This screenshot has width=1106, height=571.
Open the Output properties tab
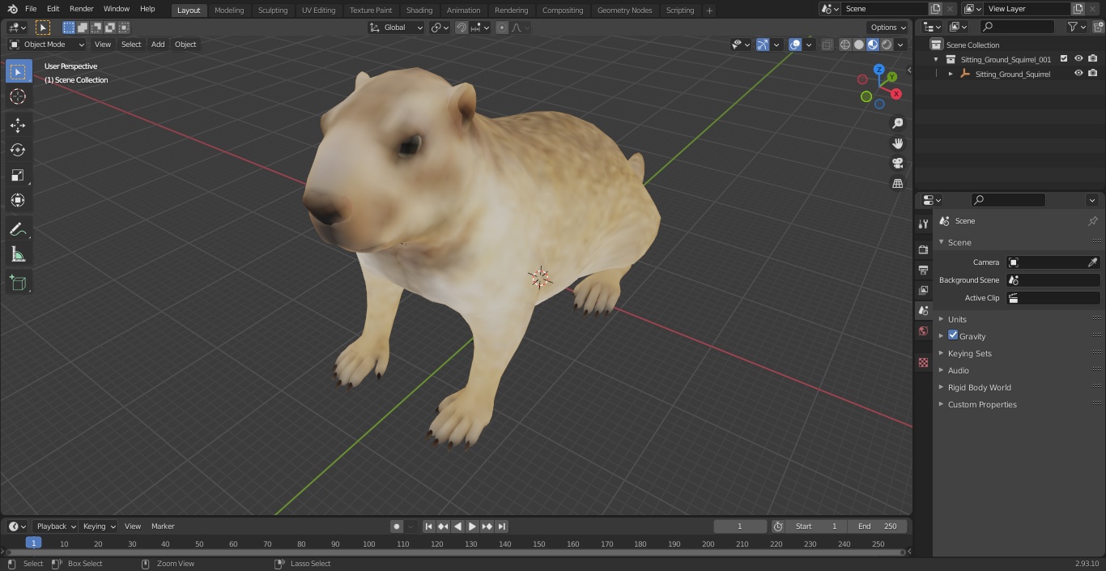[923, 270]
